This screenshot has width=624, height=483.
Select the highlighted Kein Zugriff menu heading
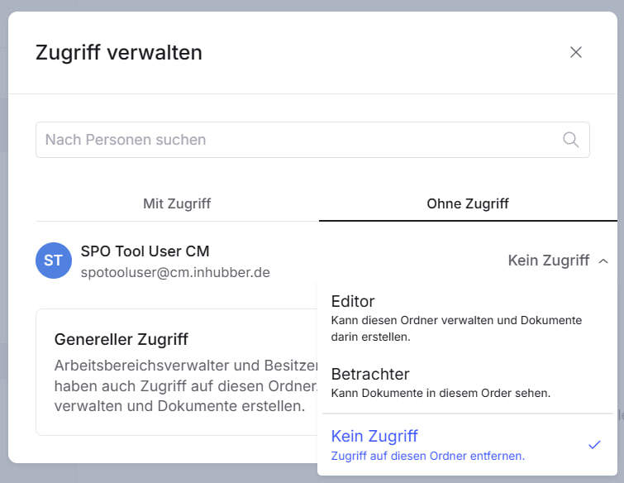(374, 436)
